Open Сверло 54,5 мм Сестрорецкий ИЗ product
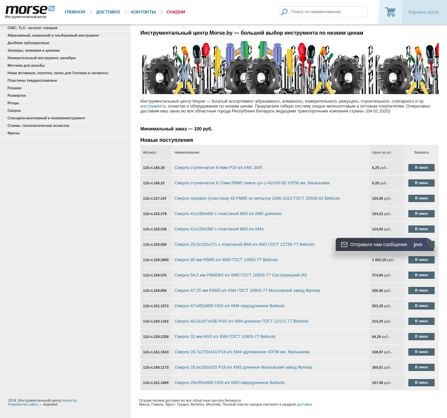 (241, 275)
